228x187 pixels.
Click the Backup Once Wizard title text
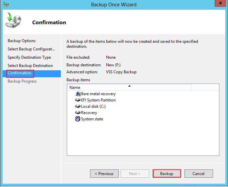[x=114, y=5]
